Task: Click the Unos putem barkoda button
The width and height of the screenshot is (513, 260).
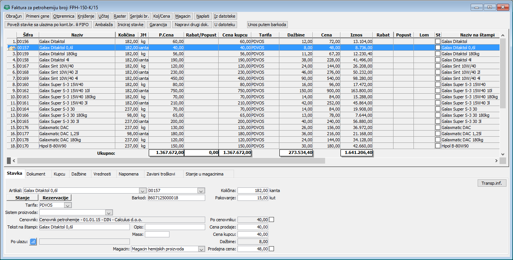Action: pyautogui.click(x=267, y=25)
